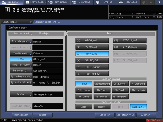Open the ESCANEAR tab

pos(129,2)
